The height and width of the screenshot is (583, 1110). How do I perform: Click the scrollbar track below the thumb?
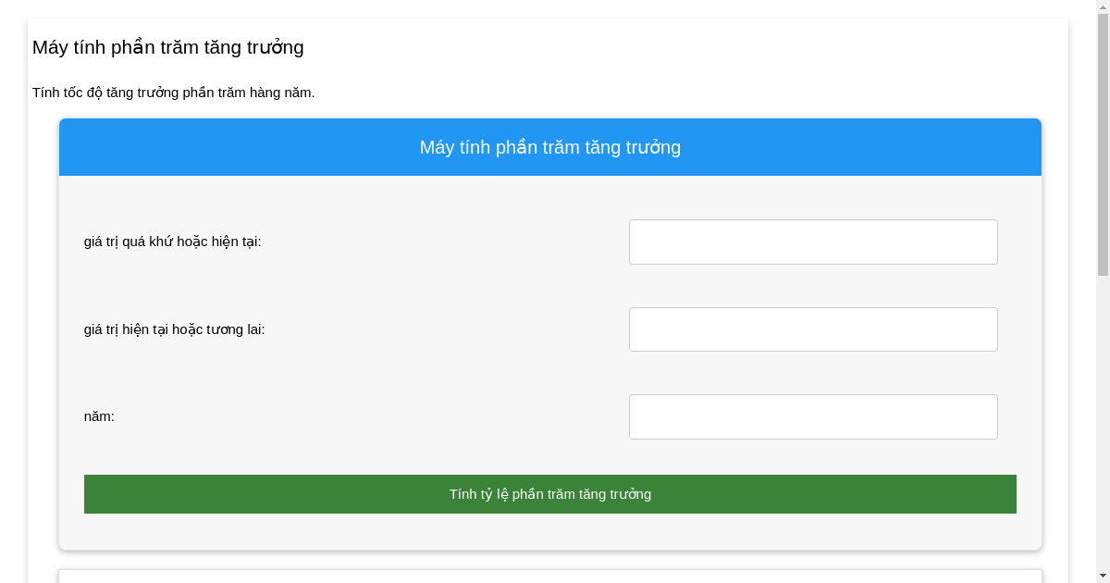coord(1103,416)
